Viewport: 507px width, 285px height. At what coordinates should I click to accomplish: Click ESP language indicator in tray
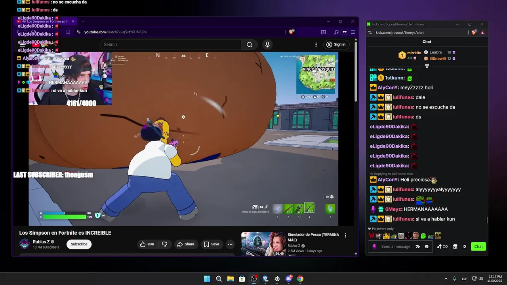(464, 279)
